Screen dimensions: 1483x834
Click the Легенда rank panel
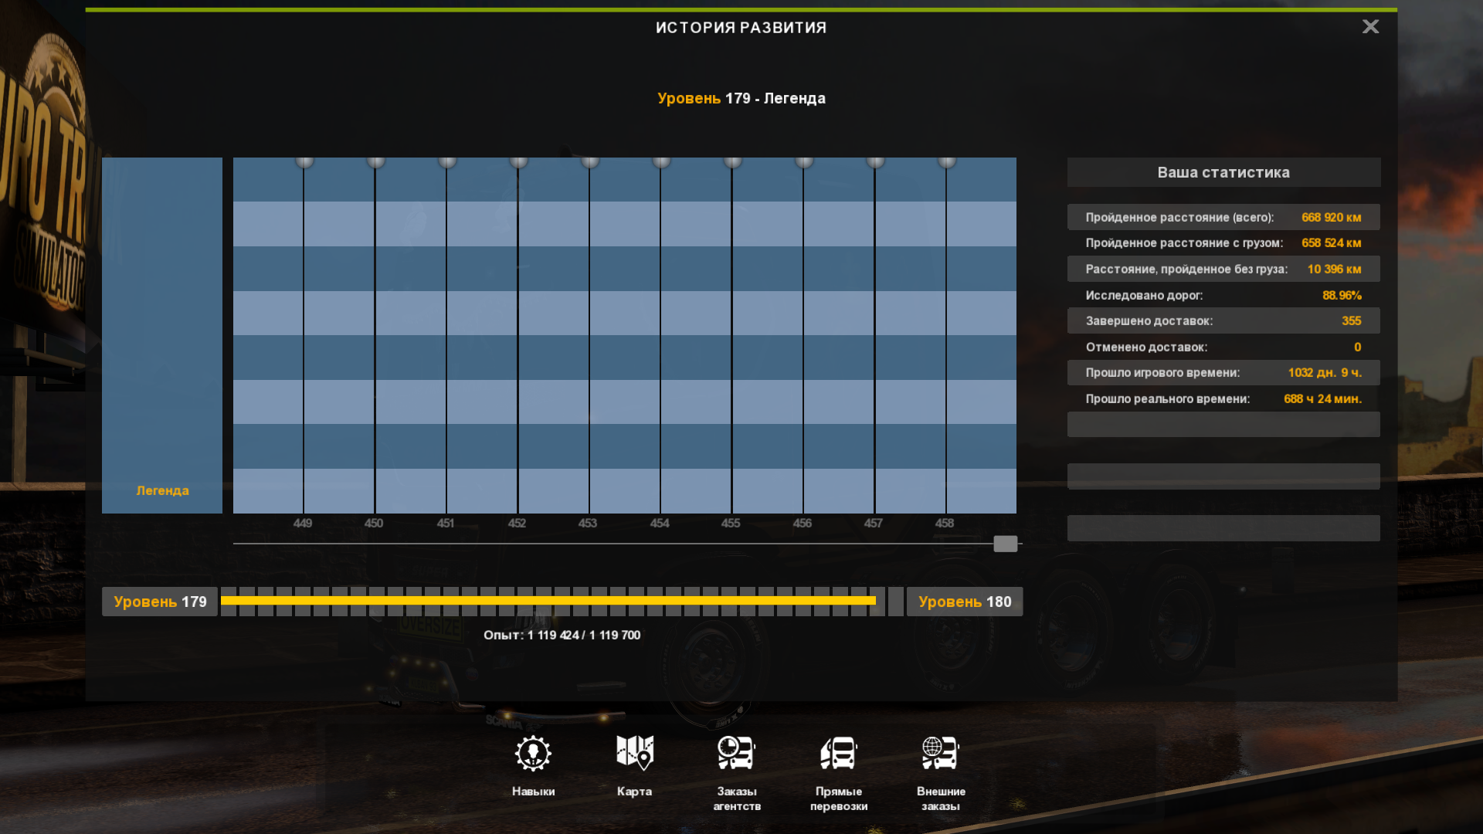(x=162, y=335)
